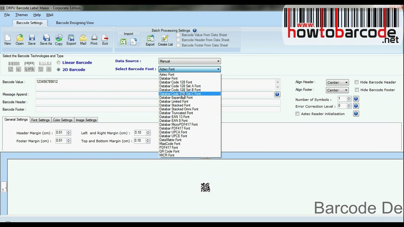Choose Databar UPCA Font option

(189, 132)
